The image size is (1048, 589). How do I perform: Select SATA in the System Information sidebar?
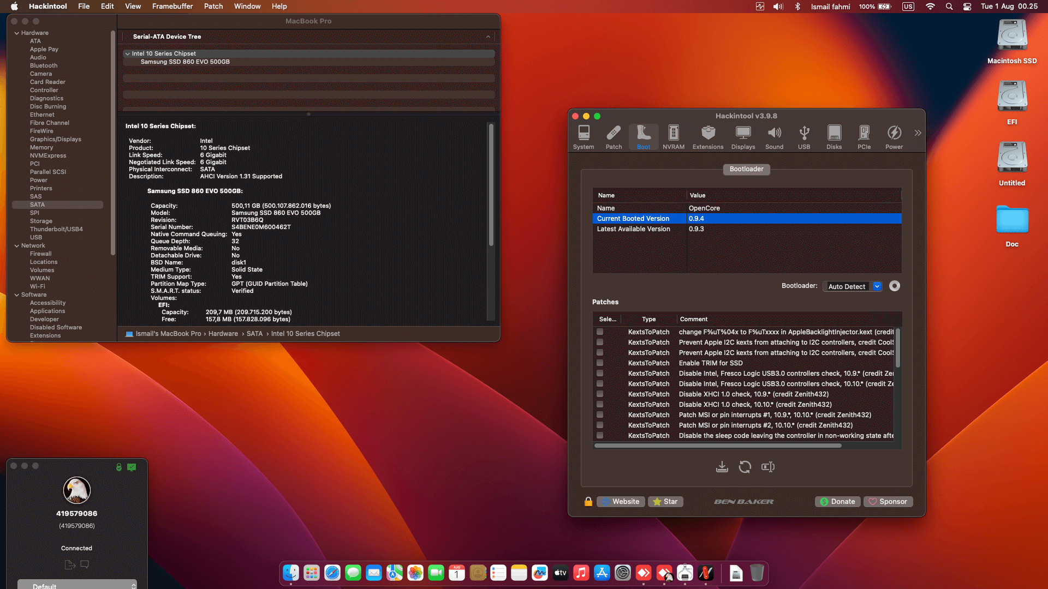click(37, 204)
